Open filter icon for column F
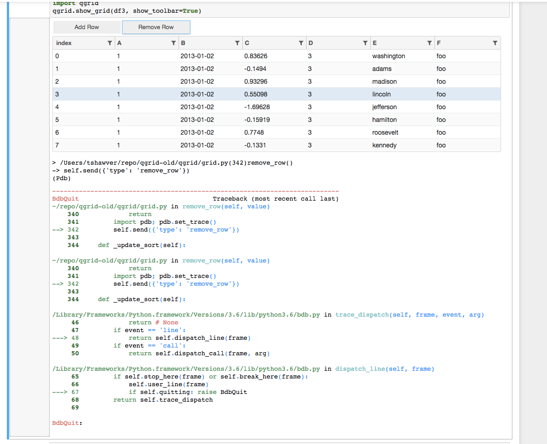This screenshot has width=547, height=444. (x=495, y=43)
